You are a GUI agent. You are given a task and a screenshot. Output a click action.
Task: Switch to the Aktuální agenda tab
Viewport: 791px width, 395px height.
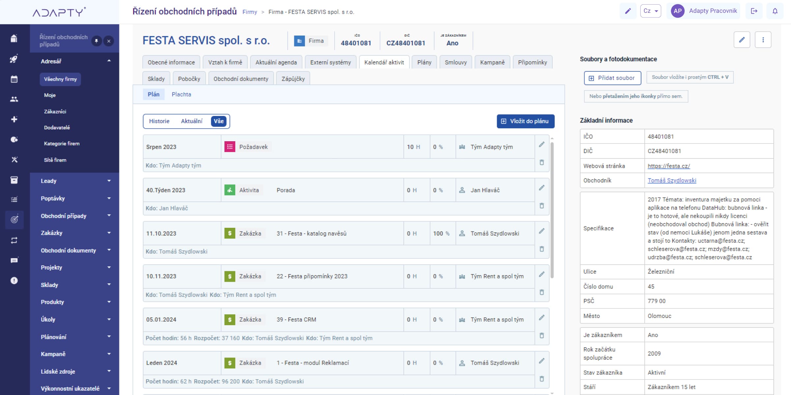coord(276,62)
